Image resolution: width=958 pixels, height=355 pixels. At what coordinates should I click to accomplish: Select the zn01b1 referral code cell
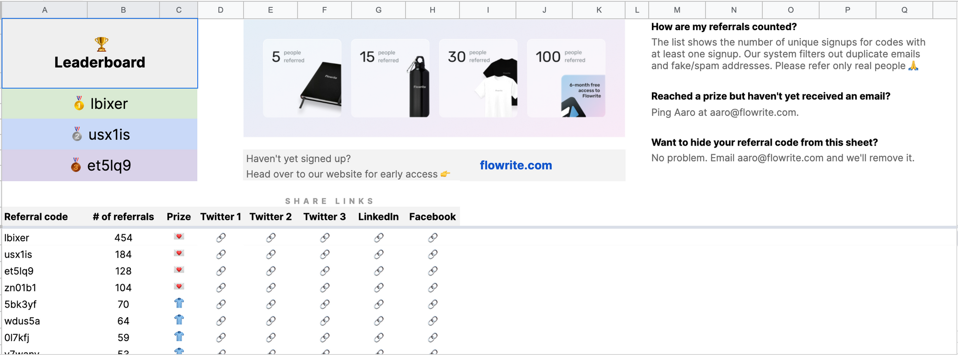click(45, 287)
